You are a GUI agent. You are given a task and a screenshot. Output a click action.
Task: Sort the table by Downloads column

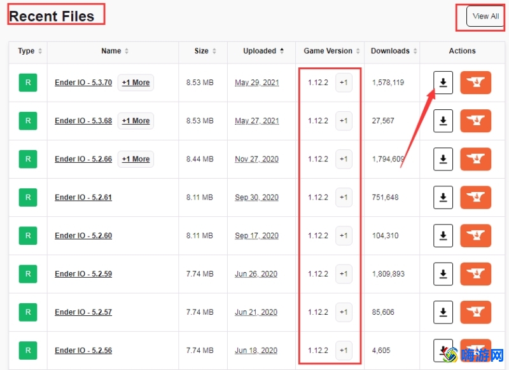click(x=394, y=51)
